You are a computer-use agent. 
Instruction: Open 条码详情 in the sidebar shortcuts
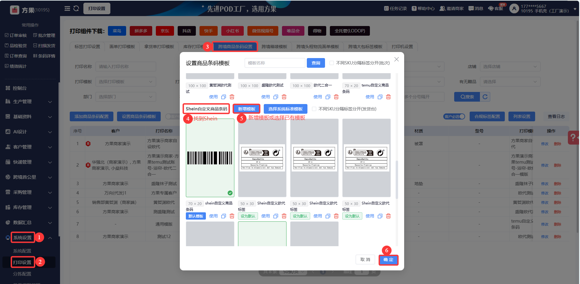(x=44, y=56)
